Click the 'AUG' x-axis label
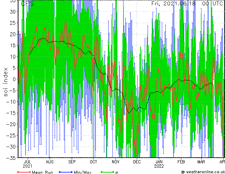This screenshot has width=225, height=174. (50, 162)
